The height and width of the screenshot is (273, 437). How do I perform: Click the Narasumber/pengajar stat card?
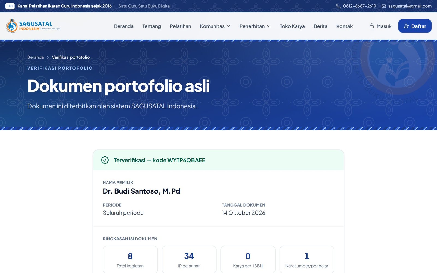click(x=307, y=259)
